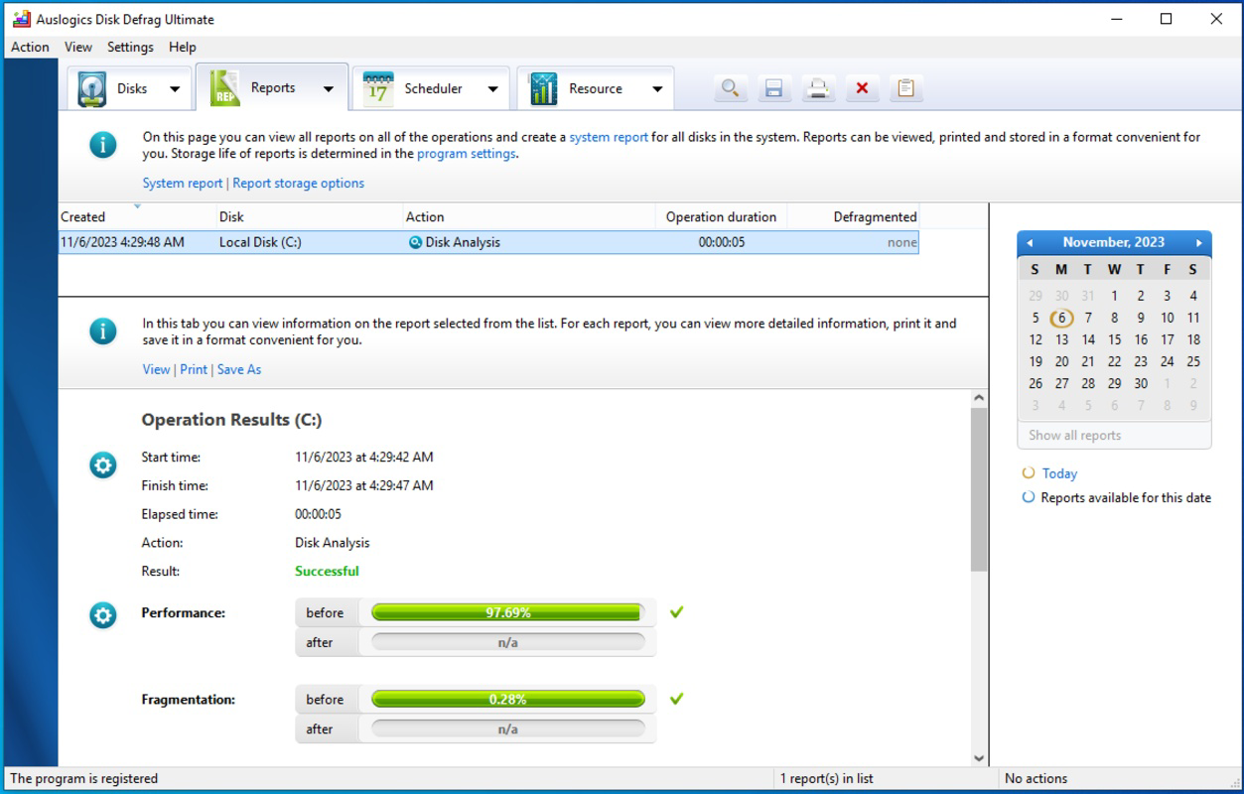
Task: Click the green checkmark next to Performance
Action: [676, 612]
